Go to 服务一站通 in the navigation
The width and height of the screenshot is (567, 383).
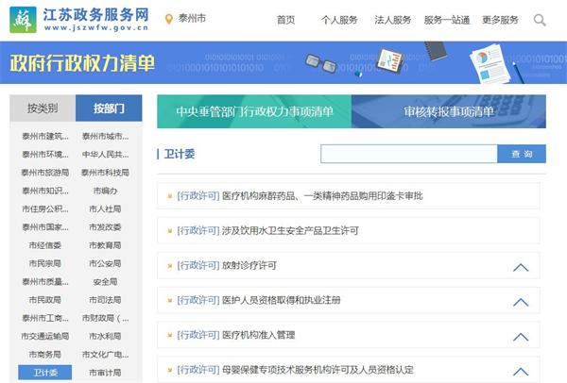446,20
